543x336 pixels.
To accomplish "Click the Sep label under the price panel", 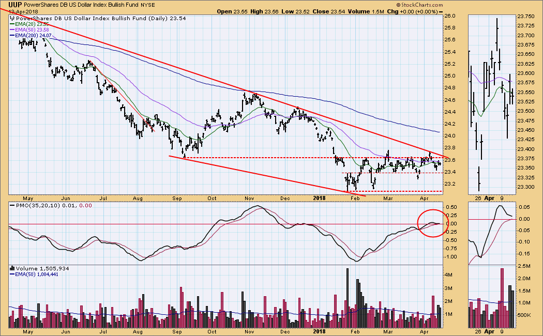I will (177, 198).
